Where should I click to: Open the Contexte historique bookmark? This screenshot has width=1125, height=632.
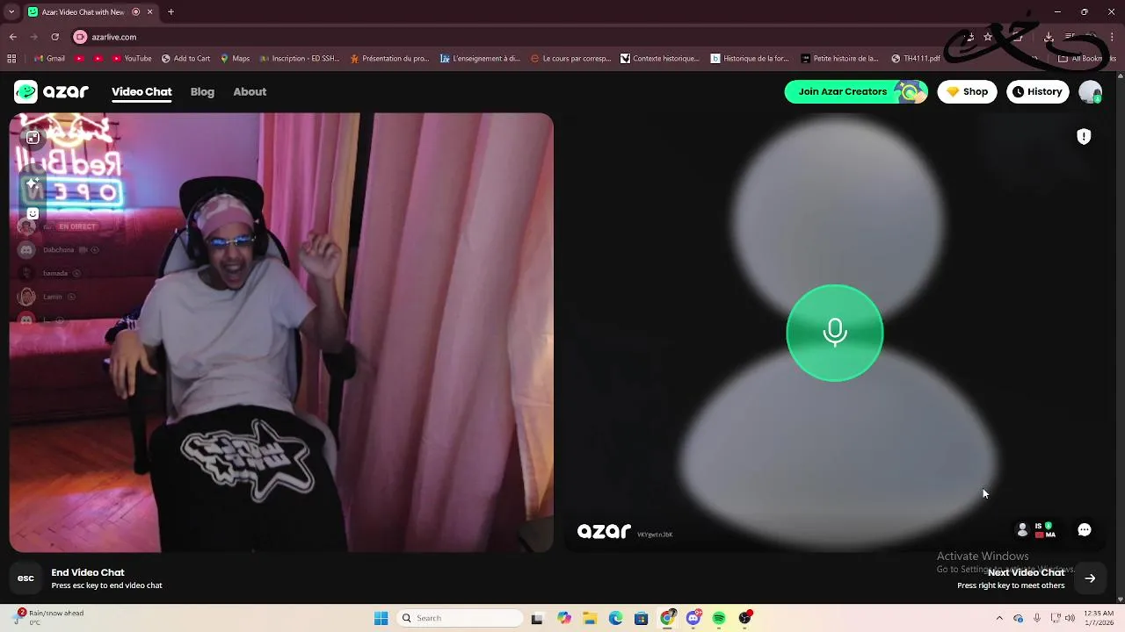coord(660,59)
